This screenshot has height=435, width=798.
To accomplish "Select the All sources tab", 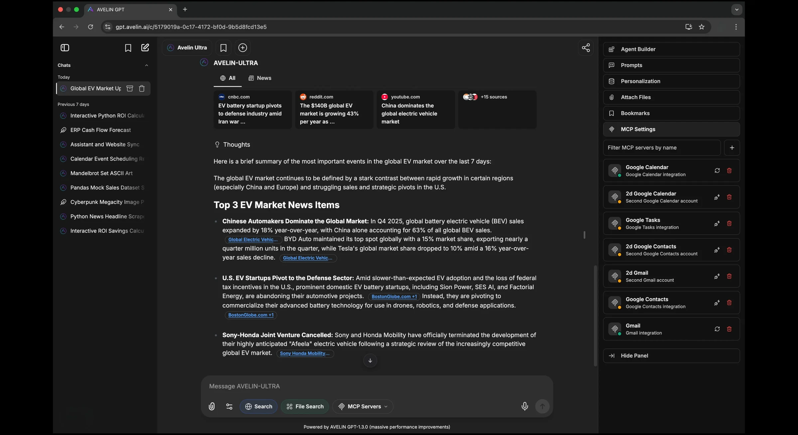I will coord(228,78).
